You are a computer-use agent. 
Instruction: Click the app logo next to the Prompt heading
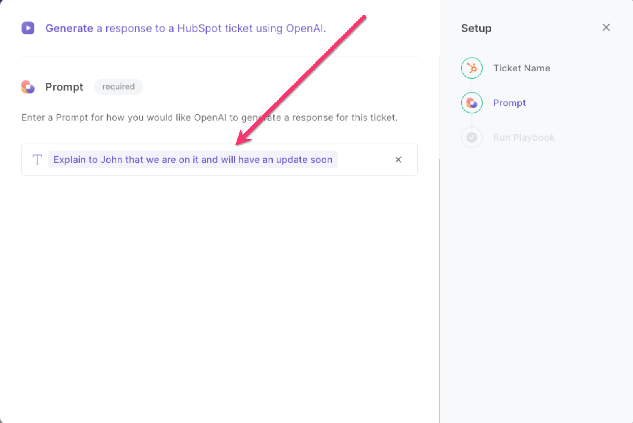[x=27, y=87]
